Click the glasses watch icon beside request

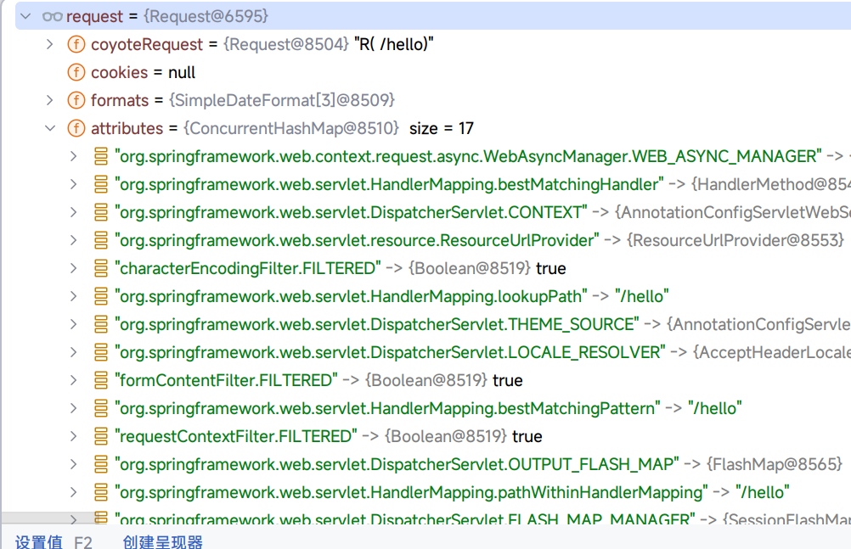point(52,16)
